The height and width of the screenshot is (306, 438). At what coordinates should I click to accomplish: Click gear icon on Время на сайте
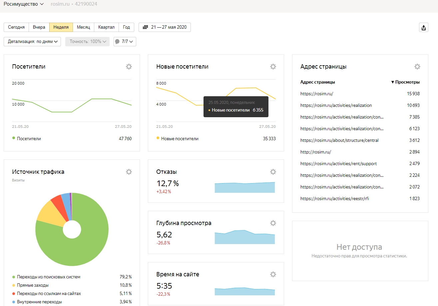click(273, 274)
